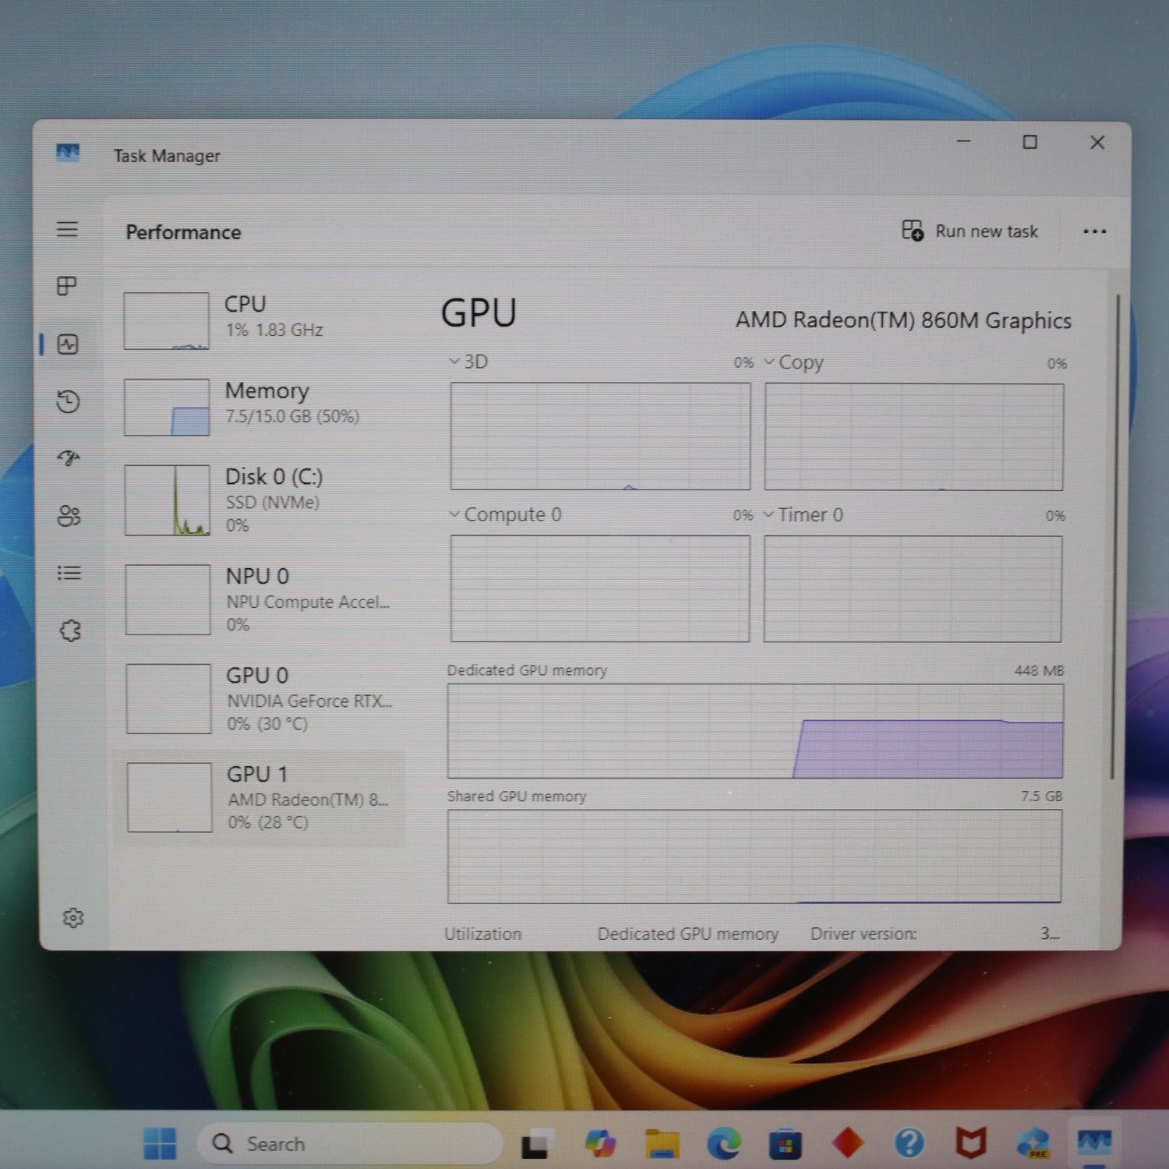This screenshot has width=1169, height=1169.
Task: Open Startup apps page icon
Action: 69,457
